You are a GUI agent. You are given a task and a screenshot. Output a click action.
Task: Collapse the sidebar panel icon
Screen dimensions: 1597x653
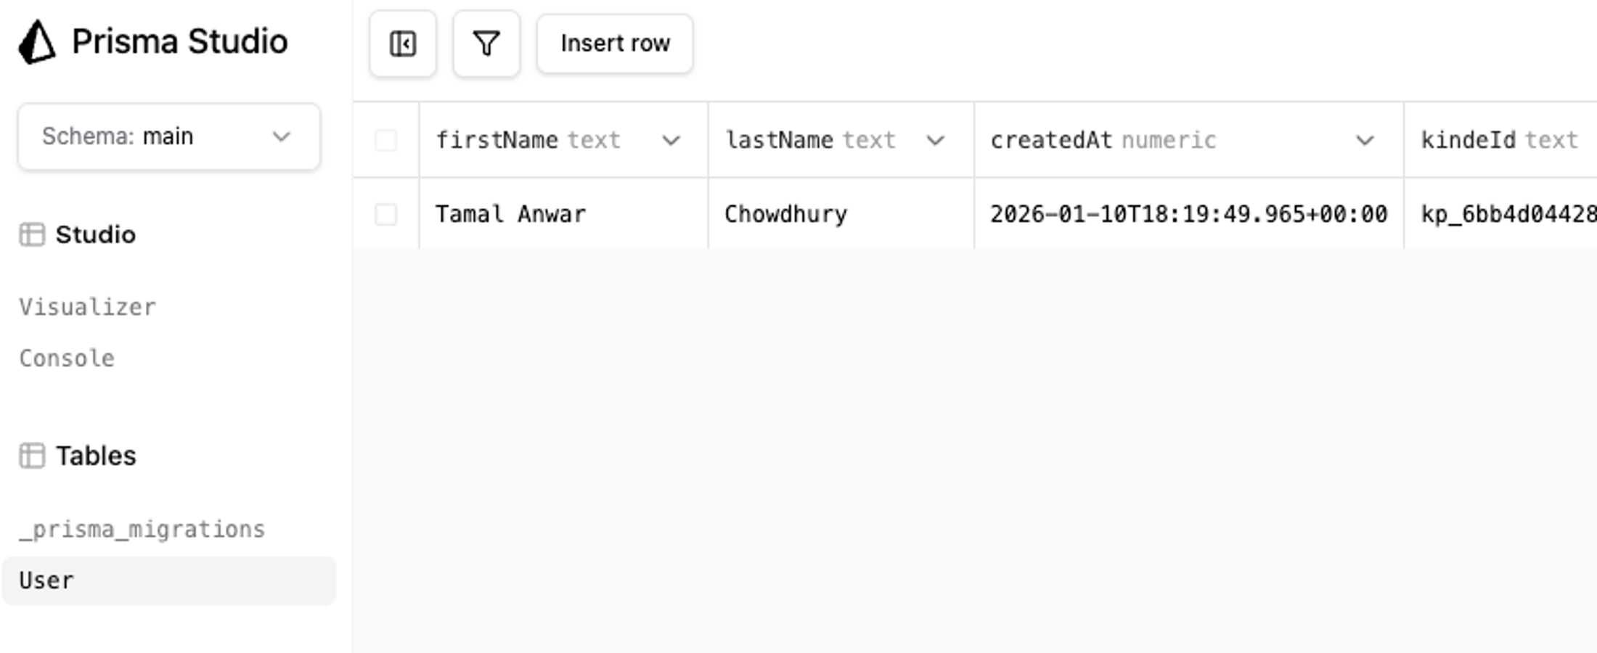pyautogui.click(x=403, y=44)
